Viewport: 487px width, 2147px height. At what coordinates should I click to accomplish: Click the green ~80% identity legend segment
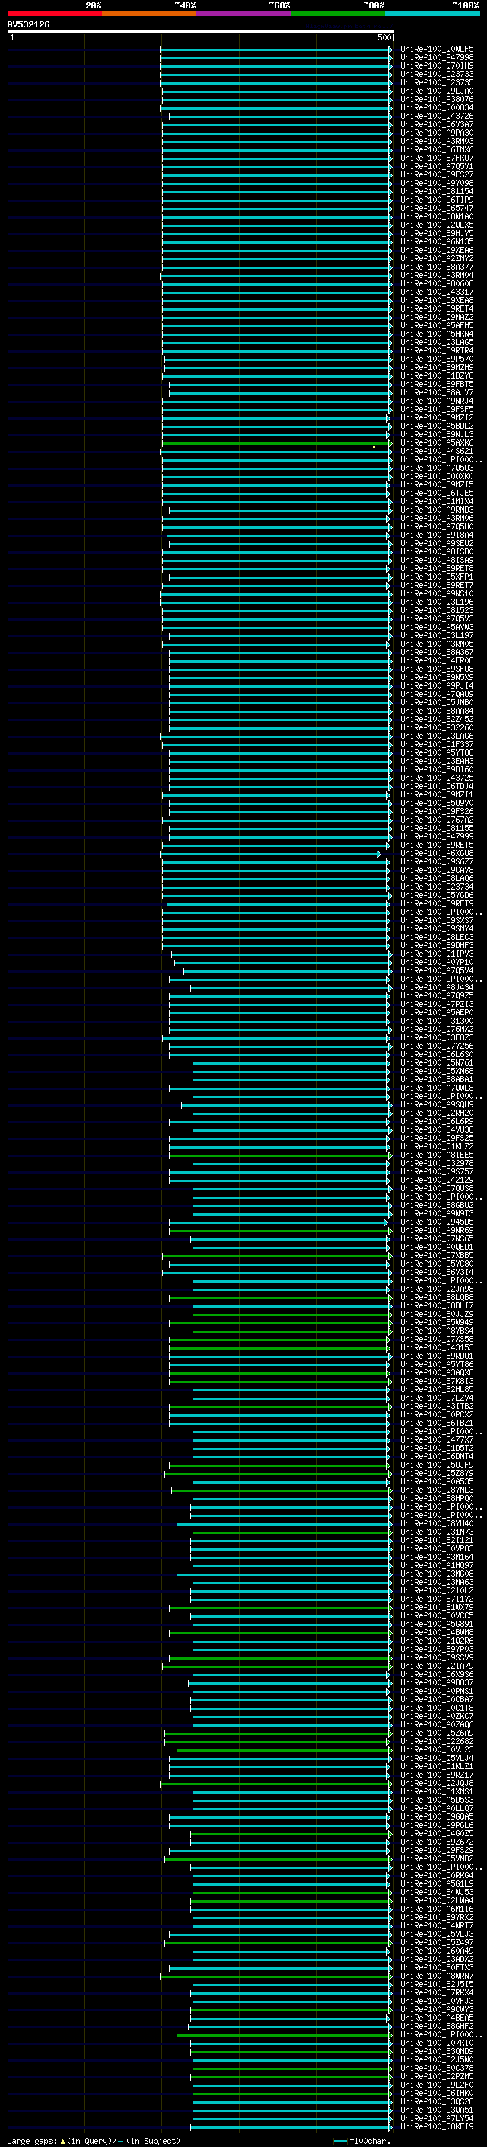point(338,14)
